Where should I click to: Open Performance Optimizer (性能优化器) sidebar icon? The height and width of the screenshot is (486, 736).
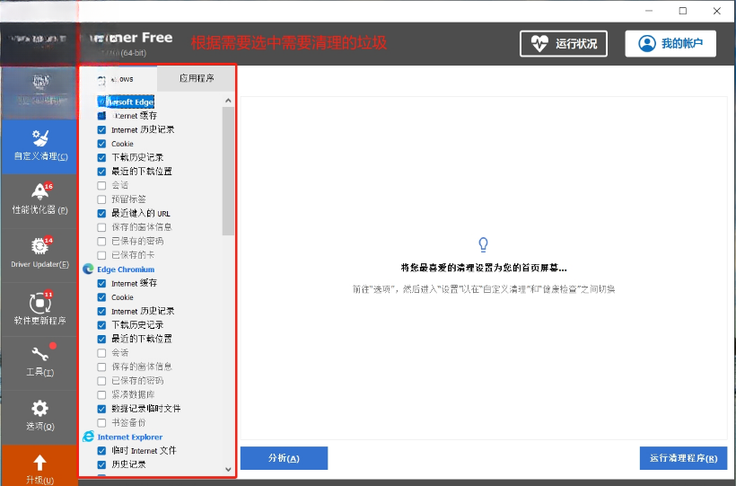pos(41,190)
